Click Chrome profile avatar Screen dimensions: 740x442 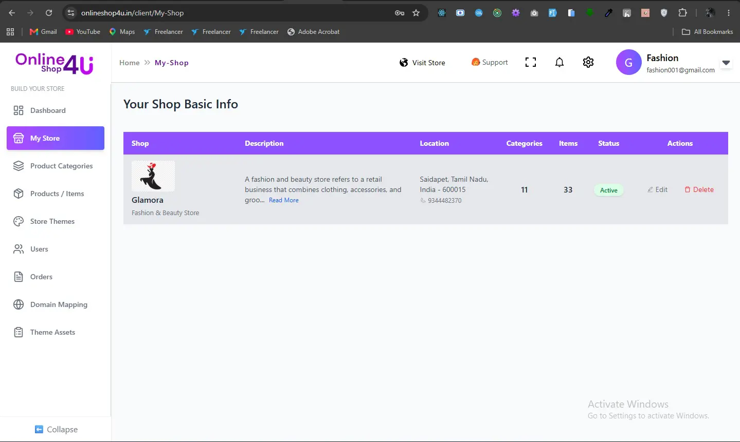point(710,13)
